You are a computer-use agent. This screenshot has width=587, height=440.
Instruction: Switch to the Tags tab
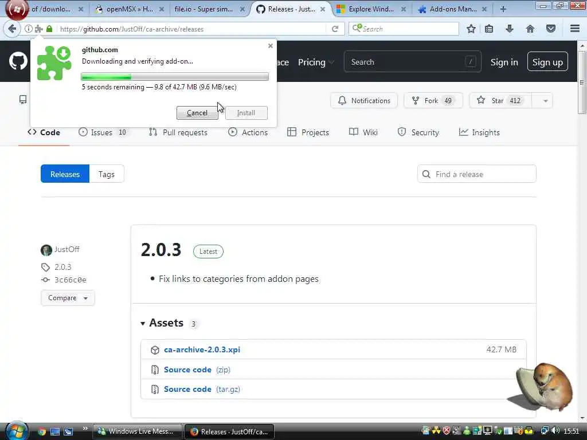[106, 174]
